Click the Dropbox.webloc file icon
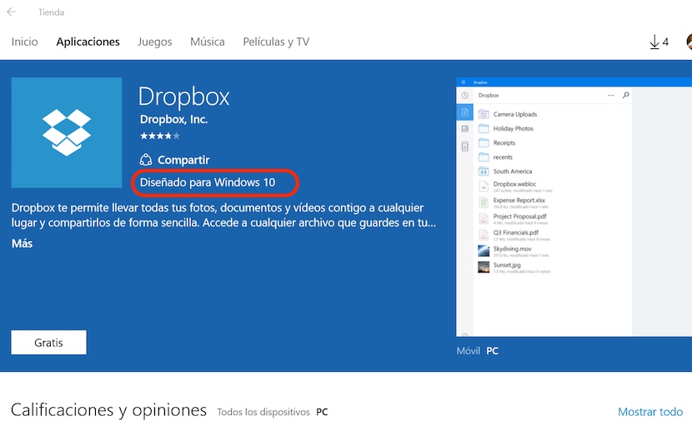Image resolution: width=692 pixels, height=426 pixels. click(x=484, y=186)
